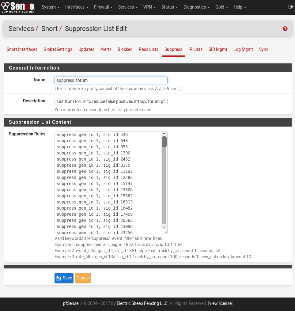Open the view license link
Viewport: 295px width, 311px height.
click(x=220, y=303)
